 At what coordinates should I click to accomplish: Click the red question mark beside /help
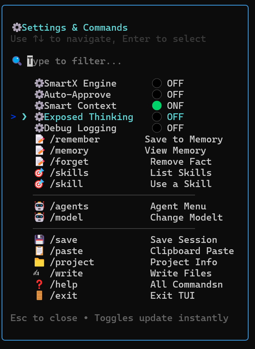(x=39, y=284)
